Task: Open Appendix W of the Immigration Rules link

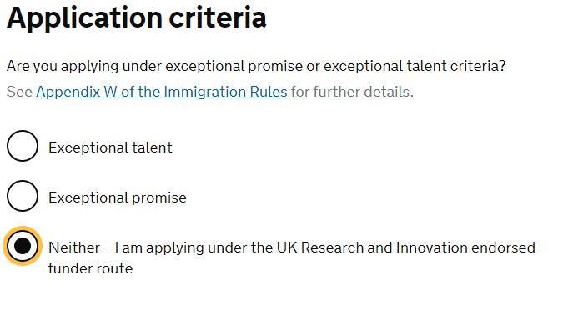Action: click(x=162, y=92)
